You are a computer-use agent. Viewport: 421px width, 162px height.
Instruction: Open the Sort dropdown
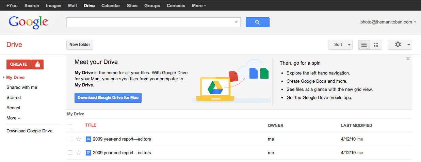tap(340, 45)
